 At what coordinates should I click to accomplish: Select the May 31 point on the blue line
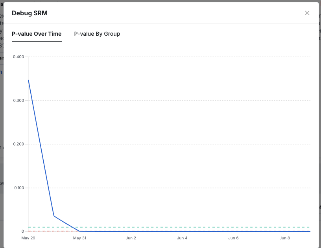pyautogui.click(x=79, y=231)
